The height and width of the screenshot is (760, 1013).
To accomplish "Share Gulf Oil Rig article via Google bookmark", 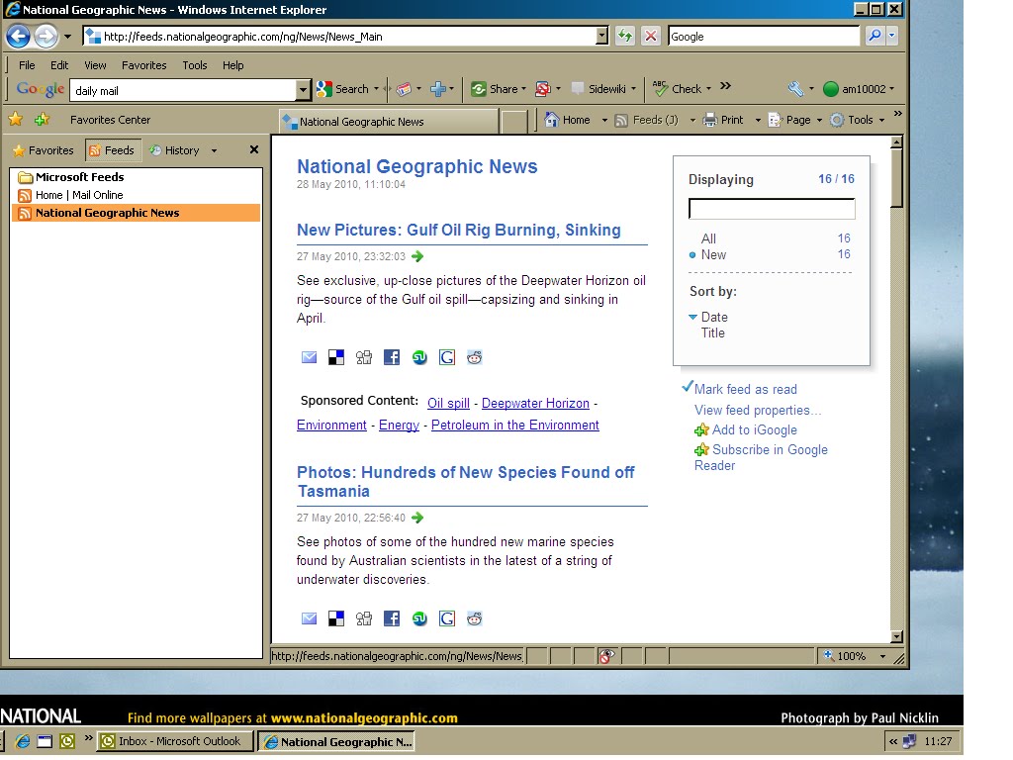I will click(447, 357).
